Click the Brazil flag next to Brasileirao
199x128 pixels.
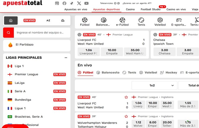click(x=10, y=117)
